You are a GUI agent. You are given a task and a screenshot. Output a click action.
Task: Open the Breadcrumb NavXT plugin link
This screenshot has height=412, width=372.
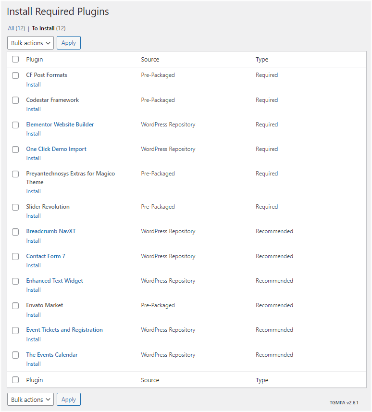tap(50, 231)
